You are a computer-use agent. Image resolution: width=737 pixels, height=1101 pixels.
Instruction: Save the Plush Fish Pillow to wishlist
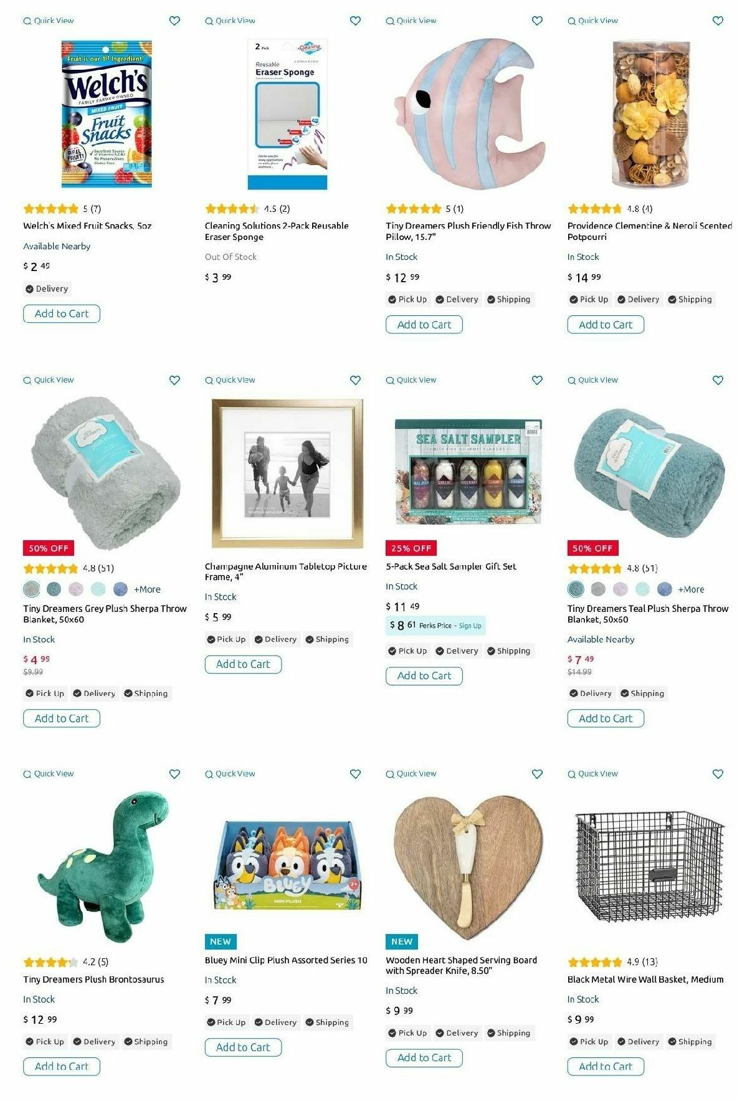(x=537, y=21)
